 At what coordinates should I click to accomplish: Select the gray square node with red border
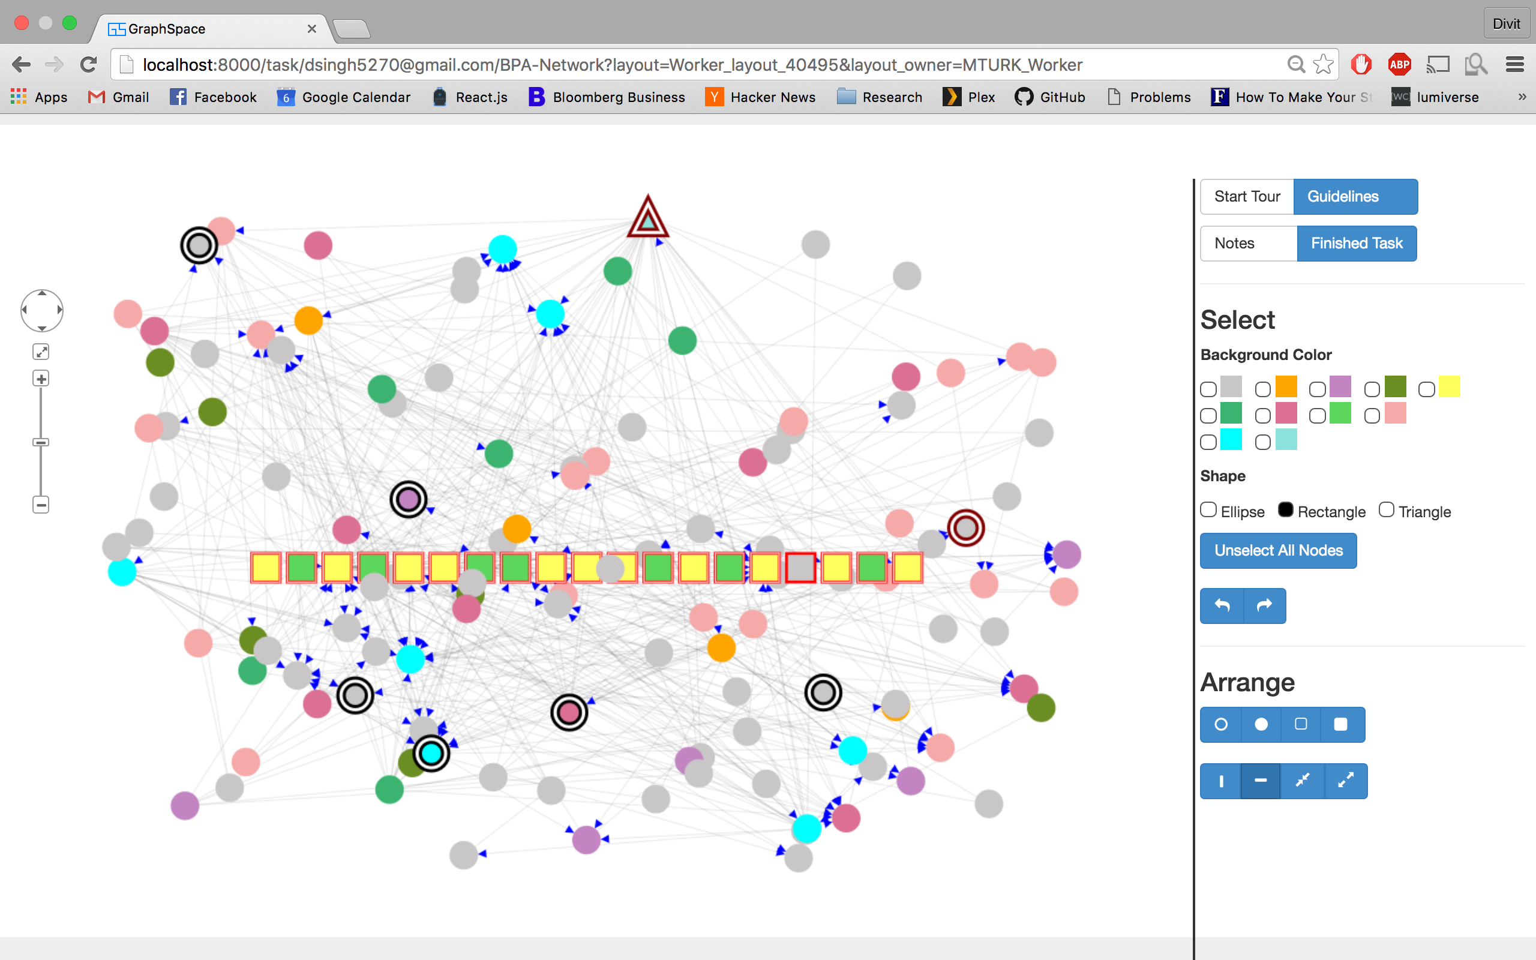(800, 567)
